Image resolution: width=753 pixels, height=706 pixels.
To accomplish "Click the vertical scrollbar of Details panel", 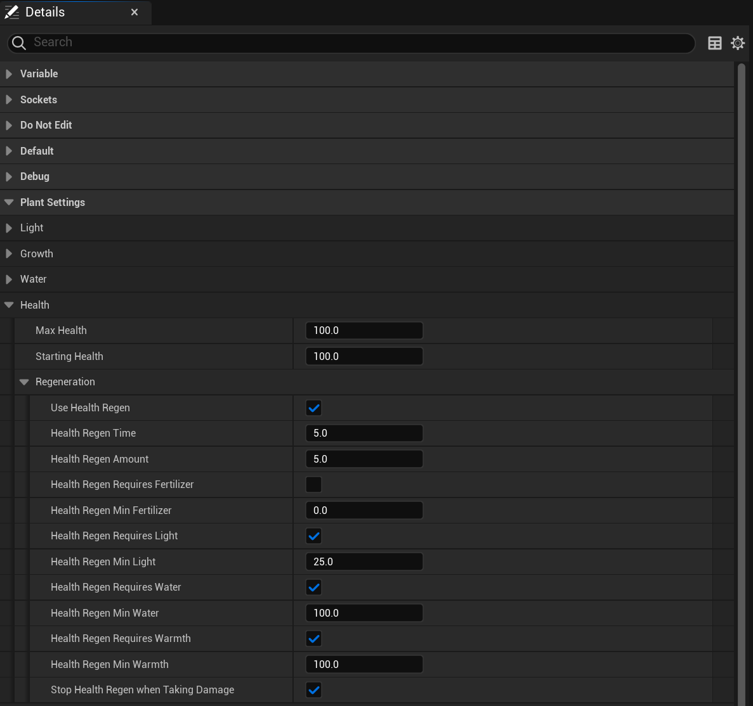I will click(x=741, y=380).
